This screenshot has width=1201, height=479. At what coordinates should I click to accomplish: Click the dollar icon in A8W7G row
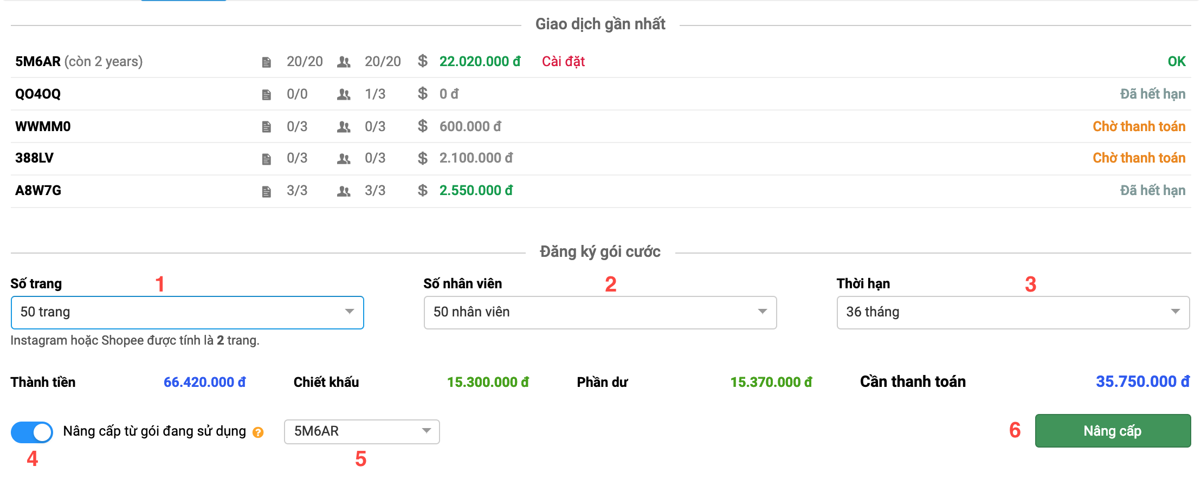coord(423,191)
